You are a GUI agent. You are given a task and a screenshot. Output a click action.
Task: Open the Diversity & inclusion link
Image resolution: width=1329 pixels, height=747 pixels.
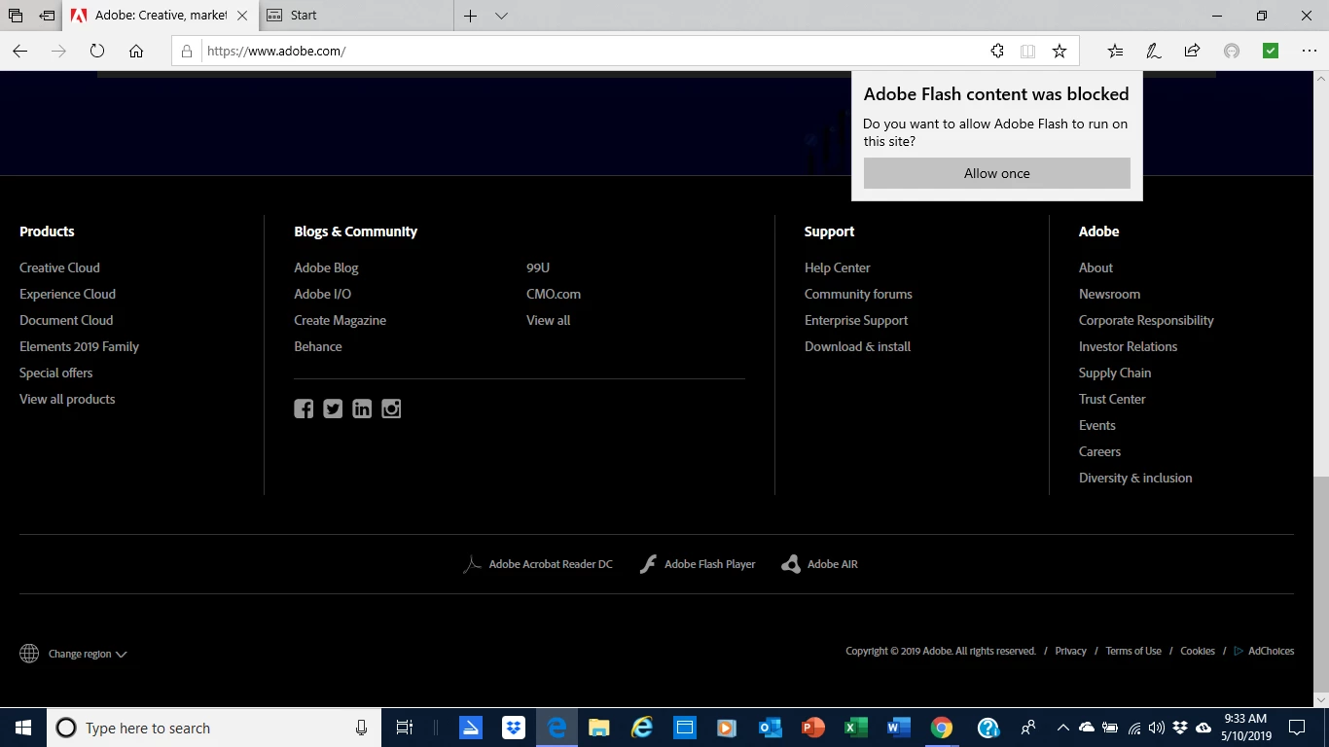pos(1135,478)
